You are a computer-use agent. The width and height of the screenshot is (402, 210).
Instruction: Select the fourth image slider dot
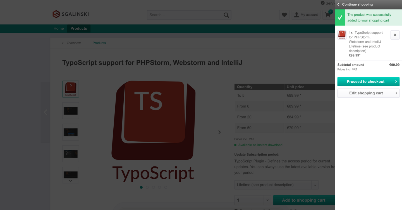pos(160,187)
